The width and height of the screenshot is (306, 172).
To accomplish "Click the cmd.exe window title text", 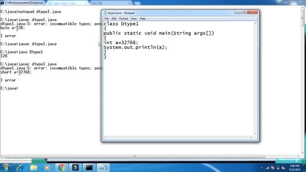I will tap(24, 3).
